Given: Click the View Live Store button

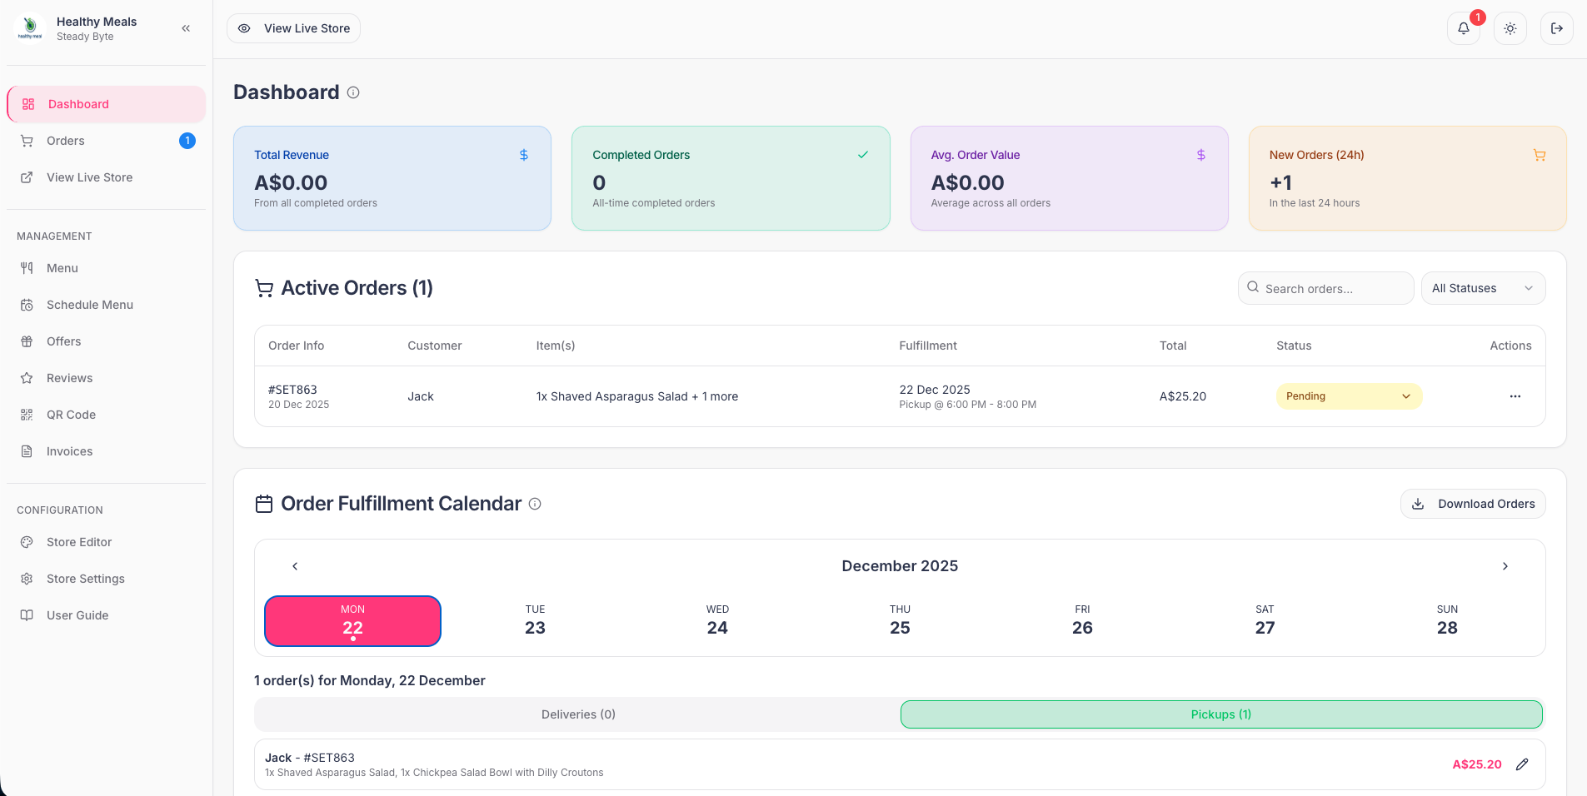Looking at the screenshot, I should coord(293,27).
